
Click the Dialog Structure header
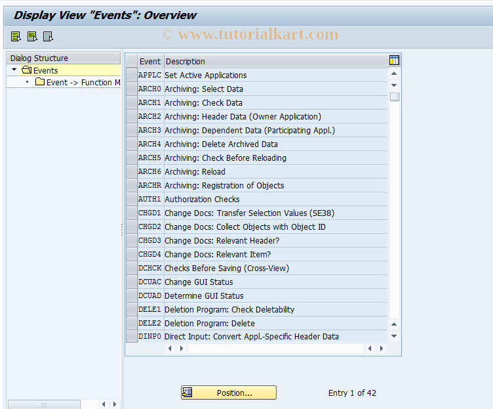pyautogui.click(x=64, y=58)
